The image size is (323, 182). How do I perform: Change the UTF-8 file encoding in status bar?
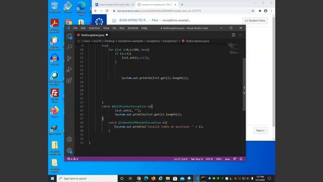point(209,159)
